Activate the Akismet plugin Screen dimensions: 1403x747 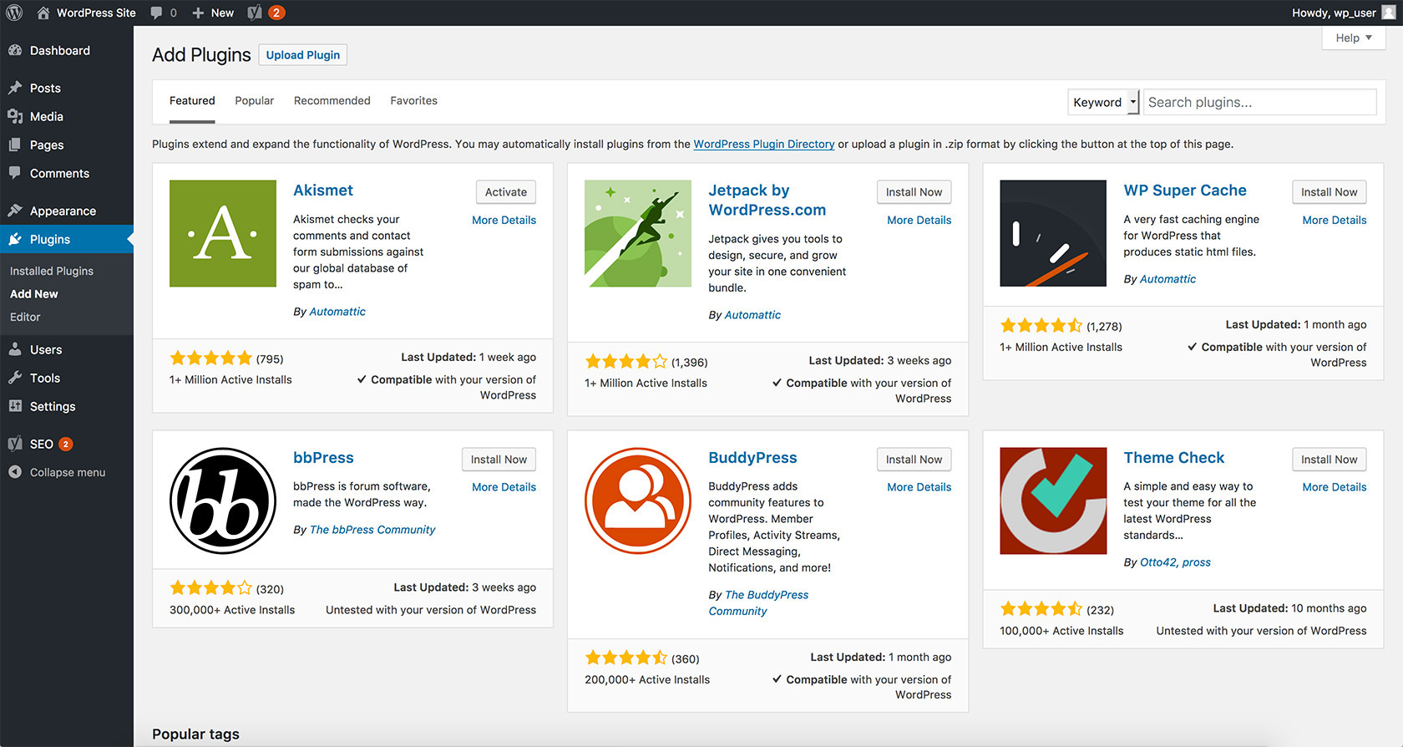(505, 192)
